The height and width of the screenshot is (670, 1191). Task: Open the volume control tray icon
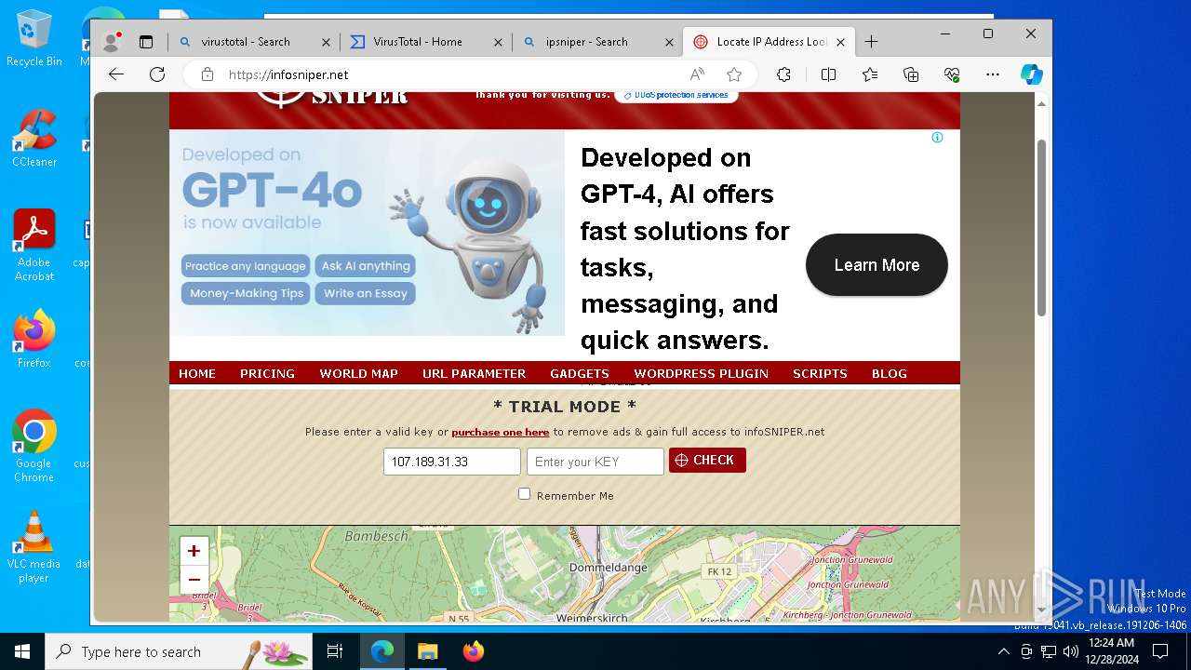[1070, 651]
